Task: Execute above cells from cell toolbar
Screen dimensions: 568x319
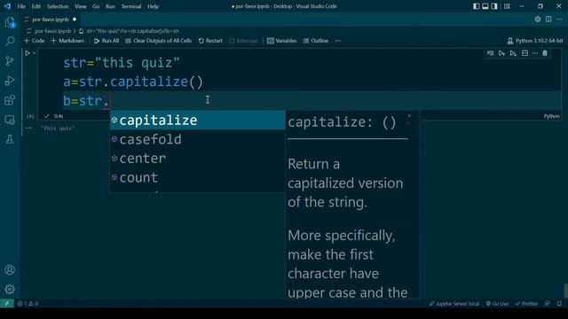Action: tap(501, 53)
